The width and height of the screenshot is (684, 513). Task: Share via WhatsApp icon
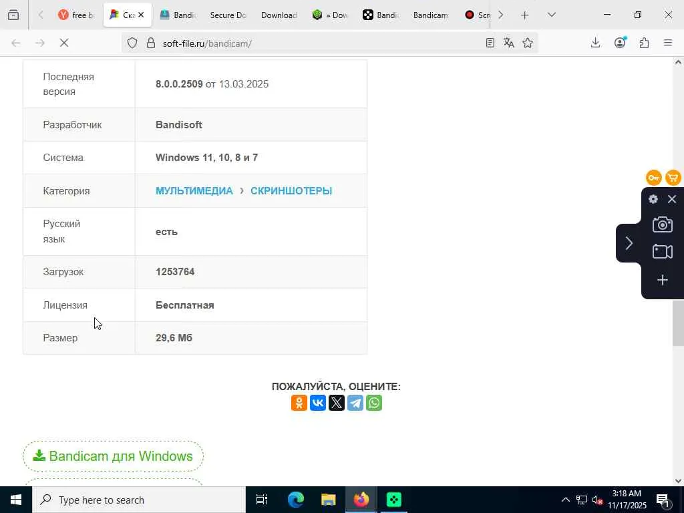point(374,403)
